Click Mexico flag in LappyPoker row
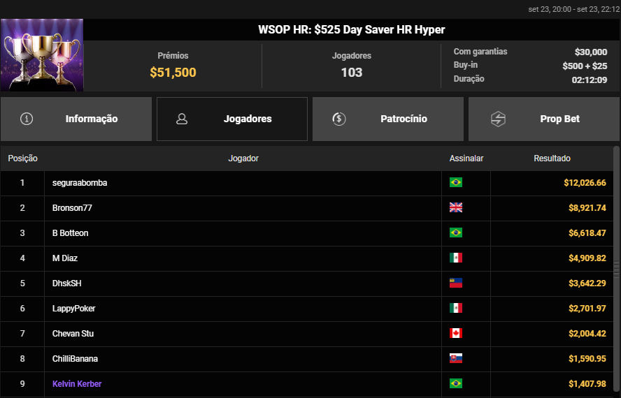The width and height of the screenshot is (621, 398). tap(456, 308)
